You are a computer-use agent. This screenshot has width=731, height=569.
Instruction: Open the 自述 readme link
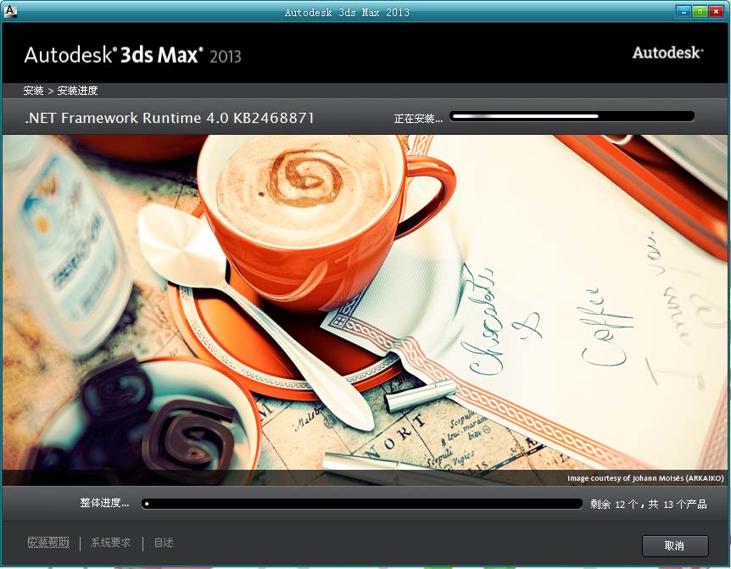coord(164,543)
